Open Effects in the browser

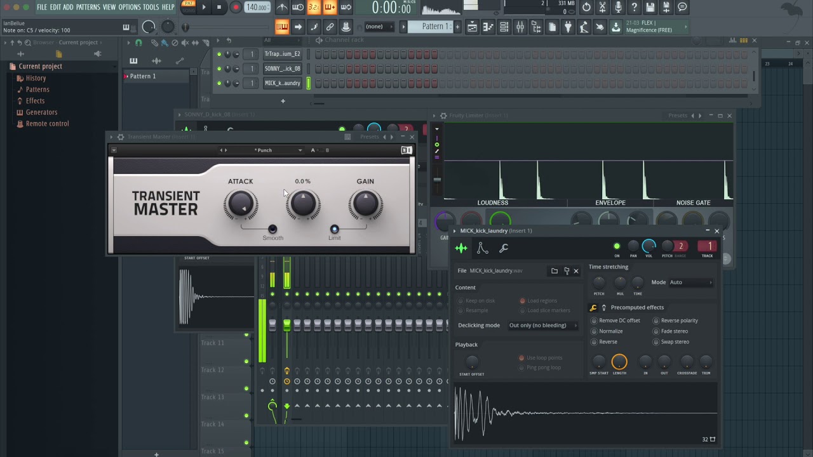[x=35, y=101]
